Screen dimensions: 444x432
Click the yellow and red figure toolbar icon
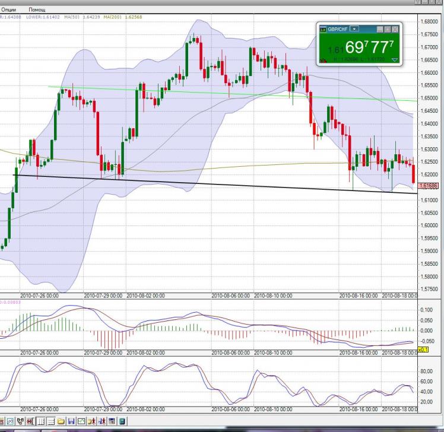pyautogui.click(x=91, y=421)
